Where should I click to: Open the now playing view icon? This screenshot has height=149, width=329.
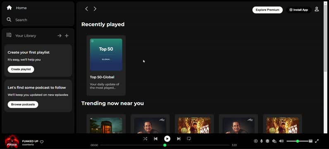[255, 141]
